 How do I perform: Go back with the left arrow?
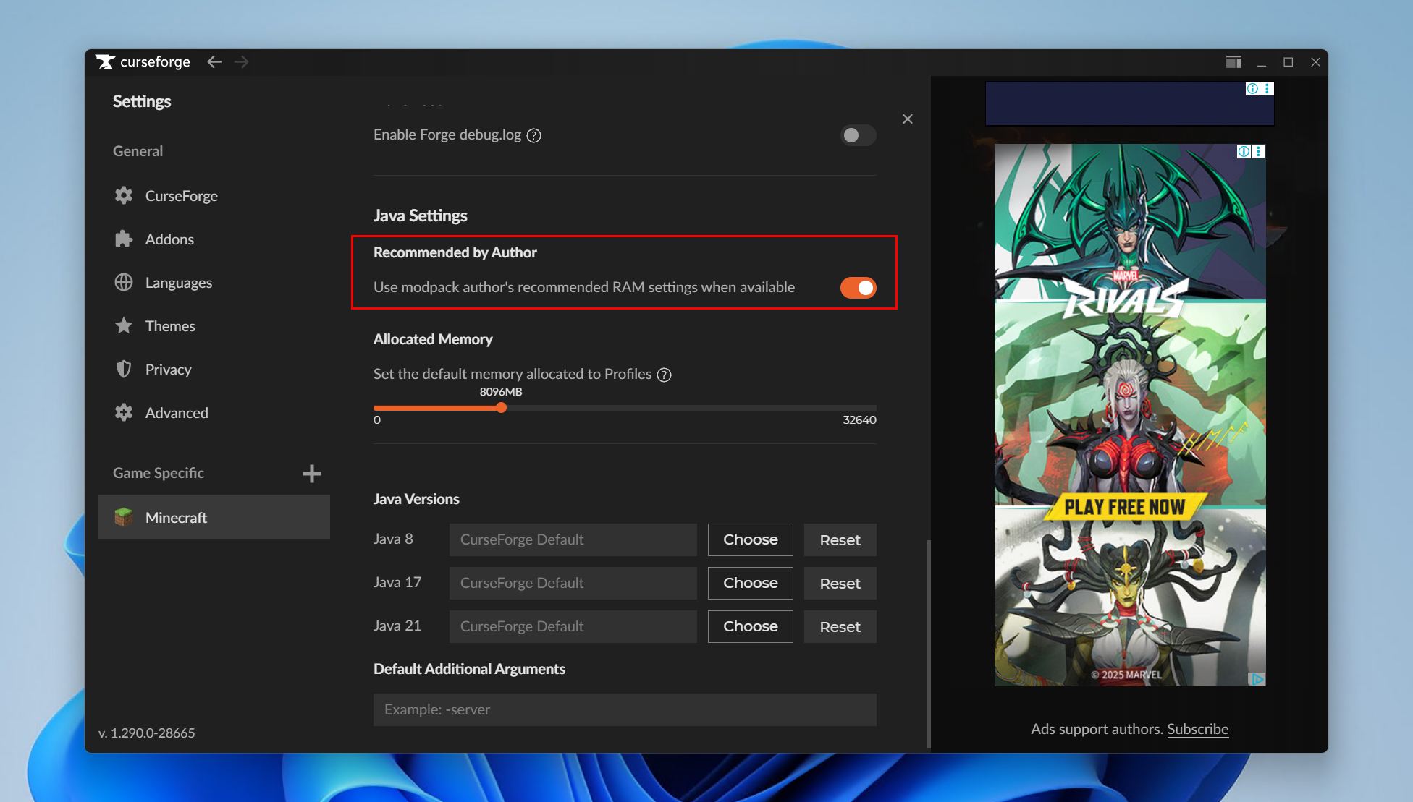(x=214, y=62)
